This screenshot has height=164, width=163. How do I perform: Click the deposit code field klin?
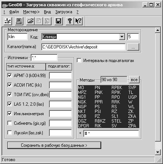pos(18,37)
